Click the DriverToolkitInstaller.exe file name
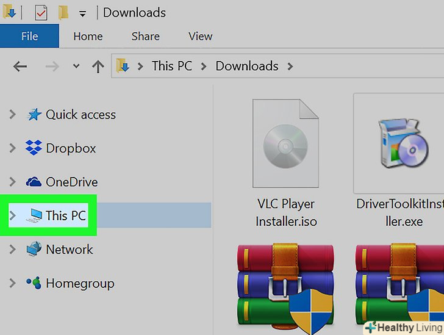 tap(400, 212)
